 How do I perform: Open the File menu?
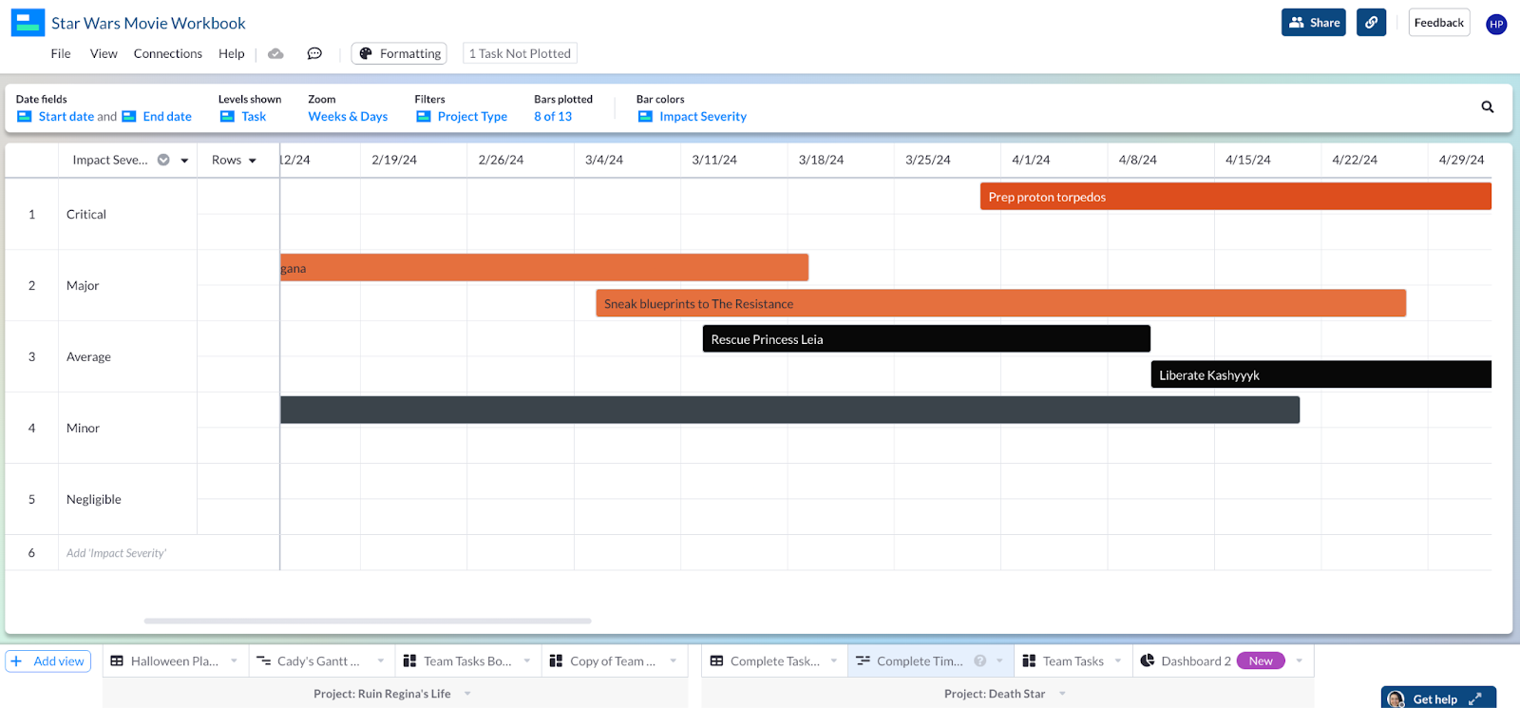tap(61, 54)
